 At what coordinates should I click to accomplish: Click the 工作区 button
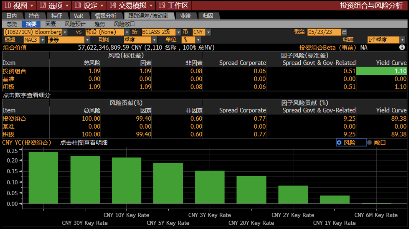174,5
